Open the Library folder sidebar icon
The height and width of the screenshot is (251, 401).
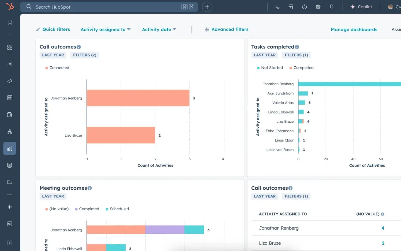tap(10, 182)
